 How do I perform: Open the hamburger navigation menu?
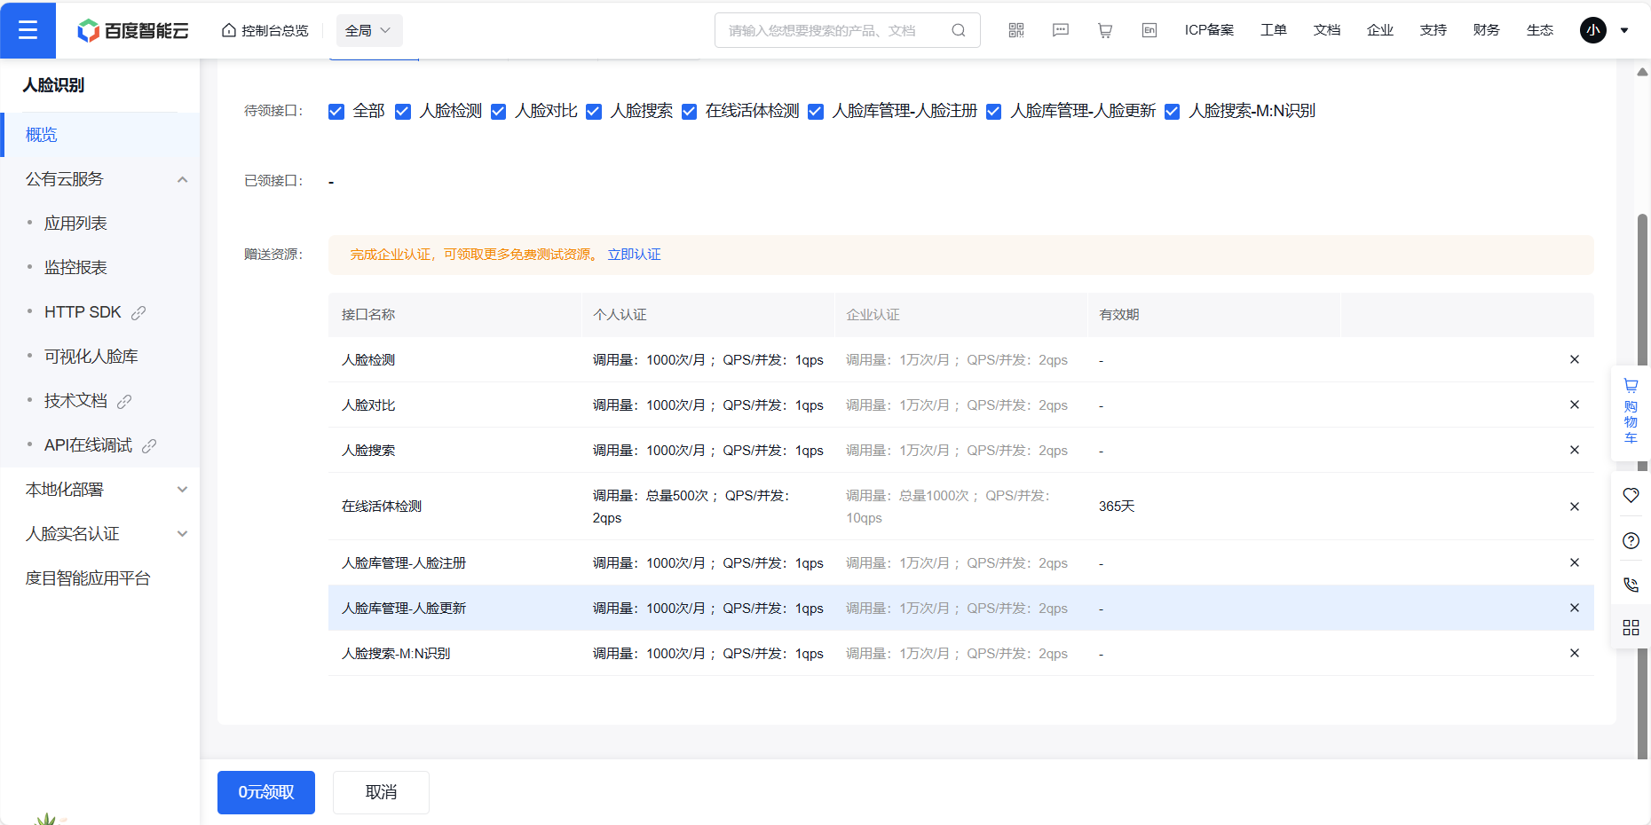(x=28, y=30)
